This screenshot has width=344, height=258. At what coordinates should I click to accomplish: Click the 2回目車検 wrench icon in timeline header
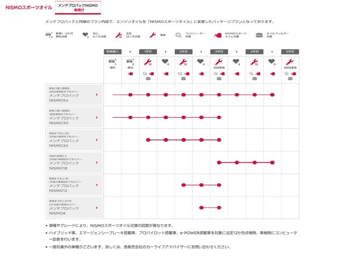click(x=290, y=62)
